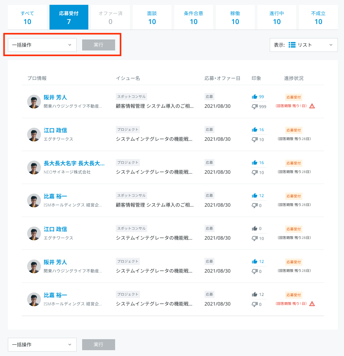This screenshot has width=344, height=356.
Task: Click プロジェクト tag in second row
Action: (128, 129)
